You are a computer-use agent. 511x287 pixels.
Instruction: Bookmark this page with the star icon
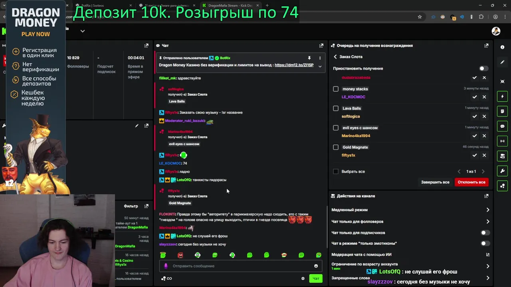point(420,17)
